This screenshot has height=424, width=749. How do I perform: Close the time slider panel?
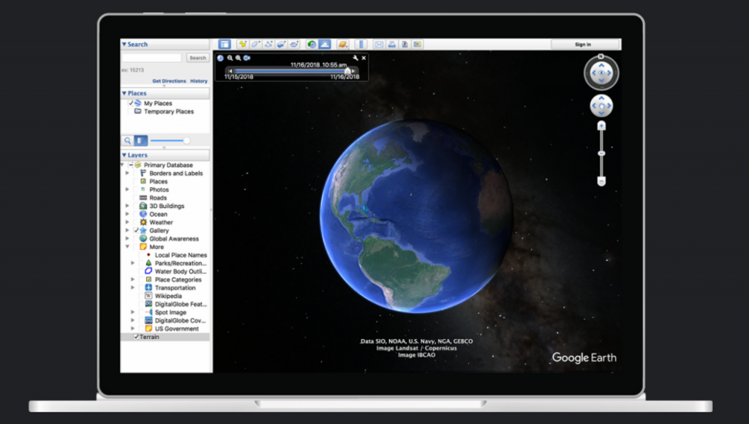tap(364, 58)
